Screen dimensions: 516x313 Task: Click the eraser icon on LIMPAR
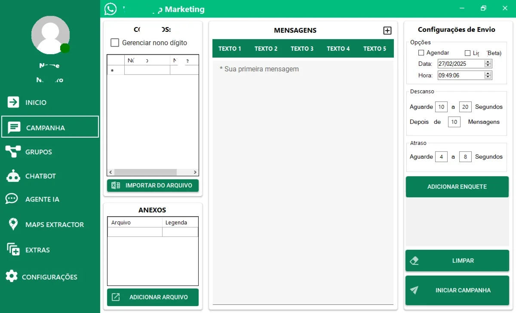coord(415,261)
